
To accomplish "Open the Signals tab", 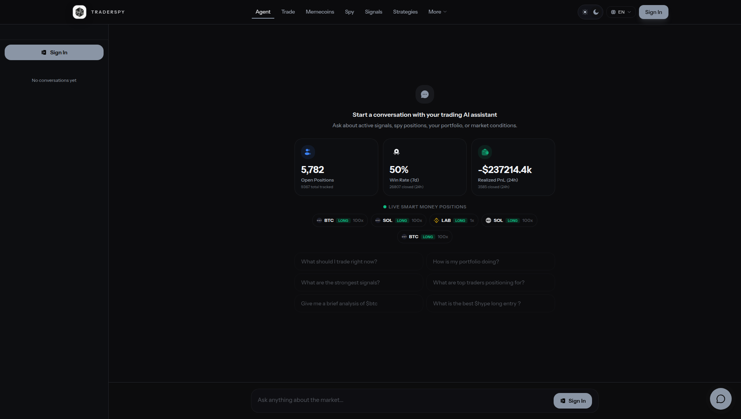I will (x=374, y=12).
